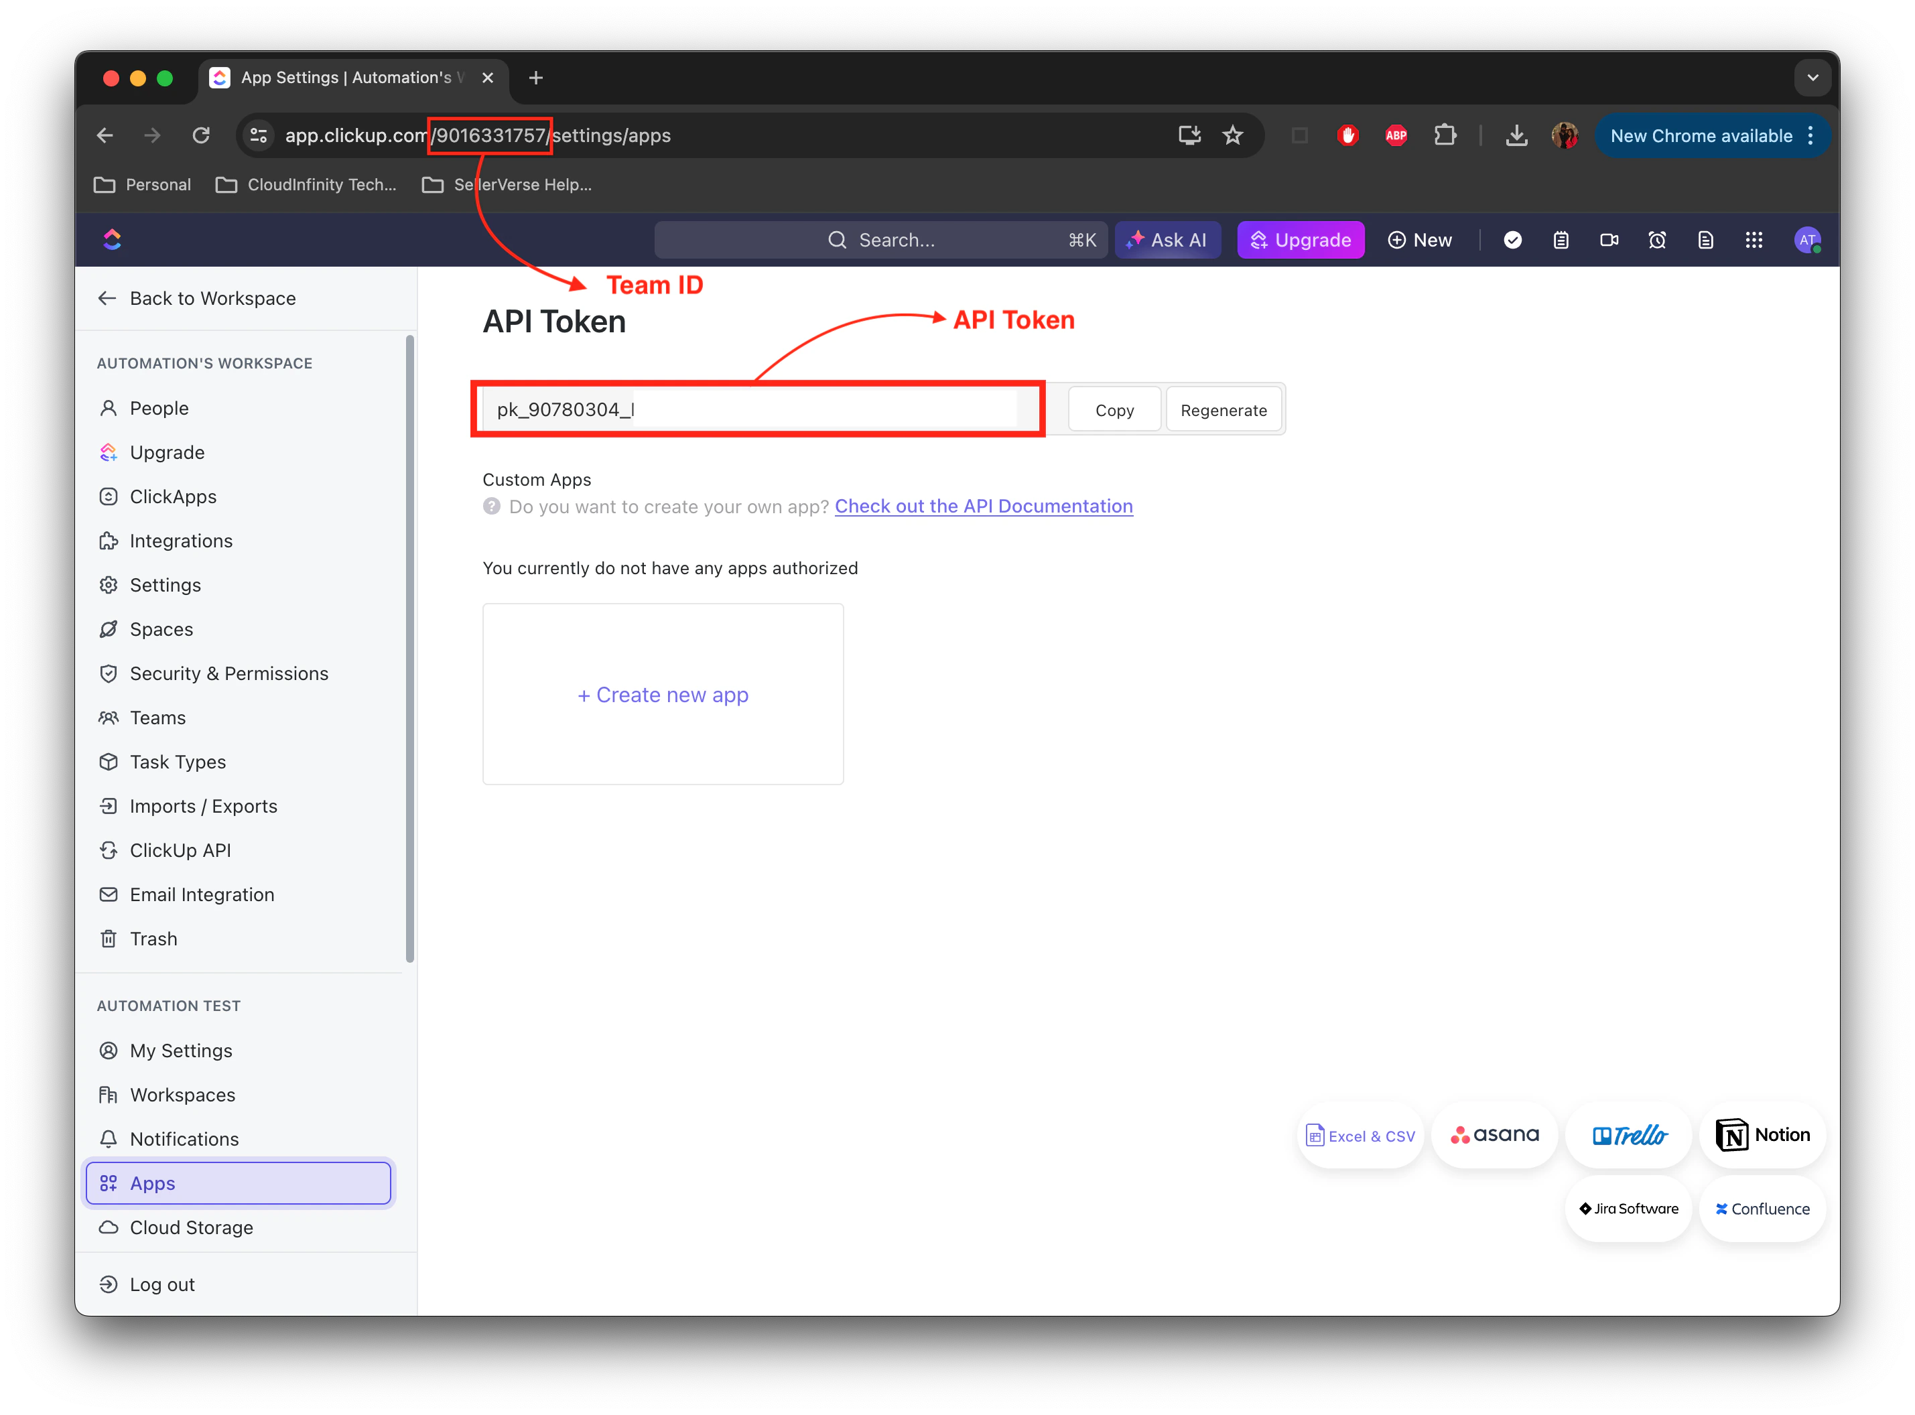Open the app launcher grid icon
The height and width of the screenshot is (1415, 1915).
coord(1753,240)
